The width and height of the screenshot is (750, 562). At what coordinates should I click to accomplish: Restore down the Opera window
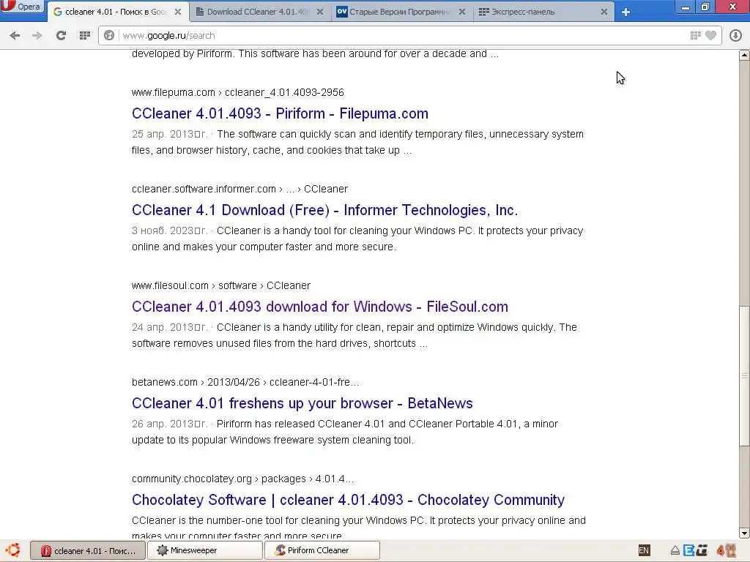[705, 7]
